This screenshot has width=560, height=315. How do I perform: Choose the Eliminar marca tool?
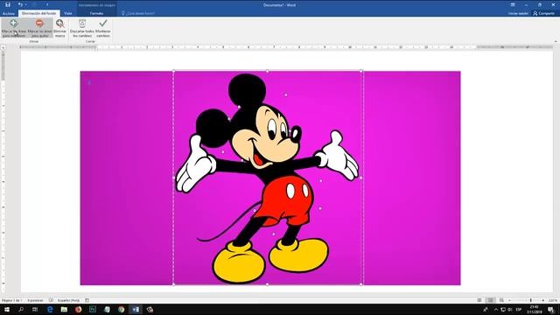tap(60, 28)
